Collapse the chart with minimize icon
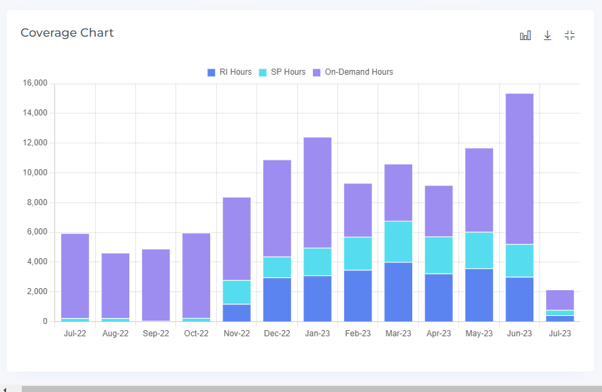This screenshot has height=392, width=602. tap(570, 36)
